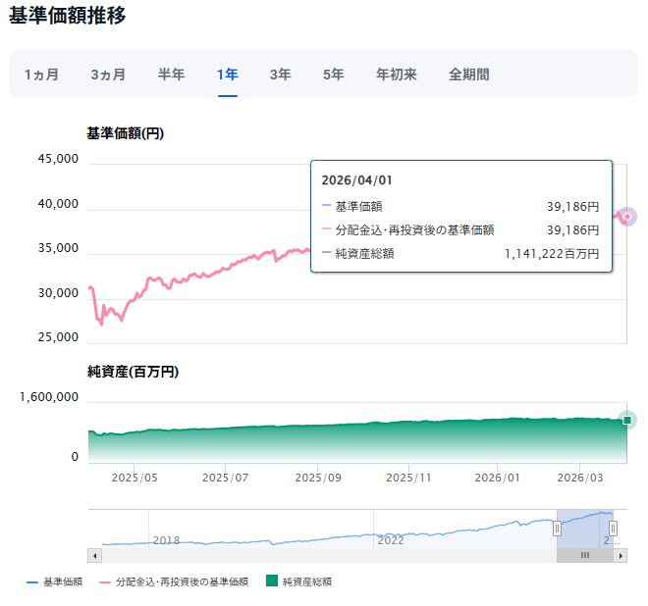Select the 半年 period tab
648x606 pixels.
(171, 75)
